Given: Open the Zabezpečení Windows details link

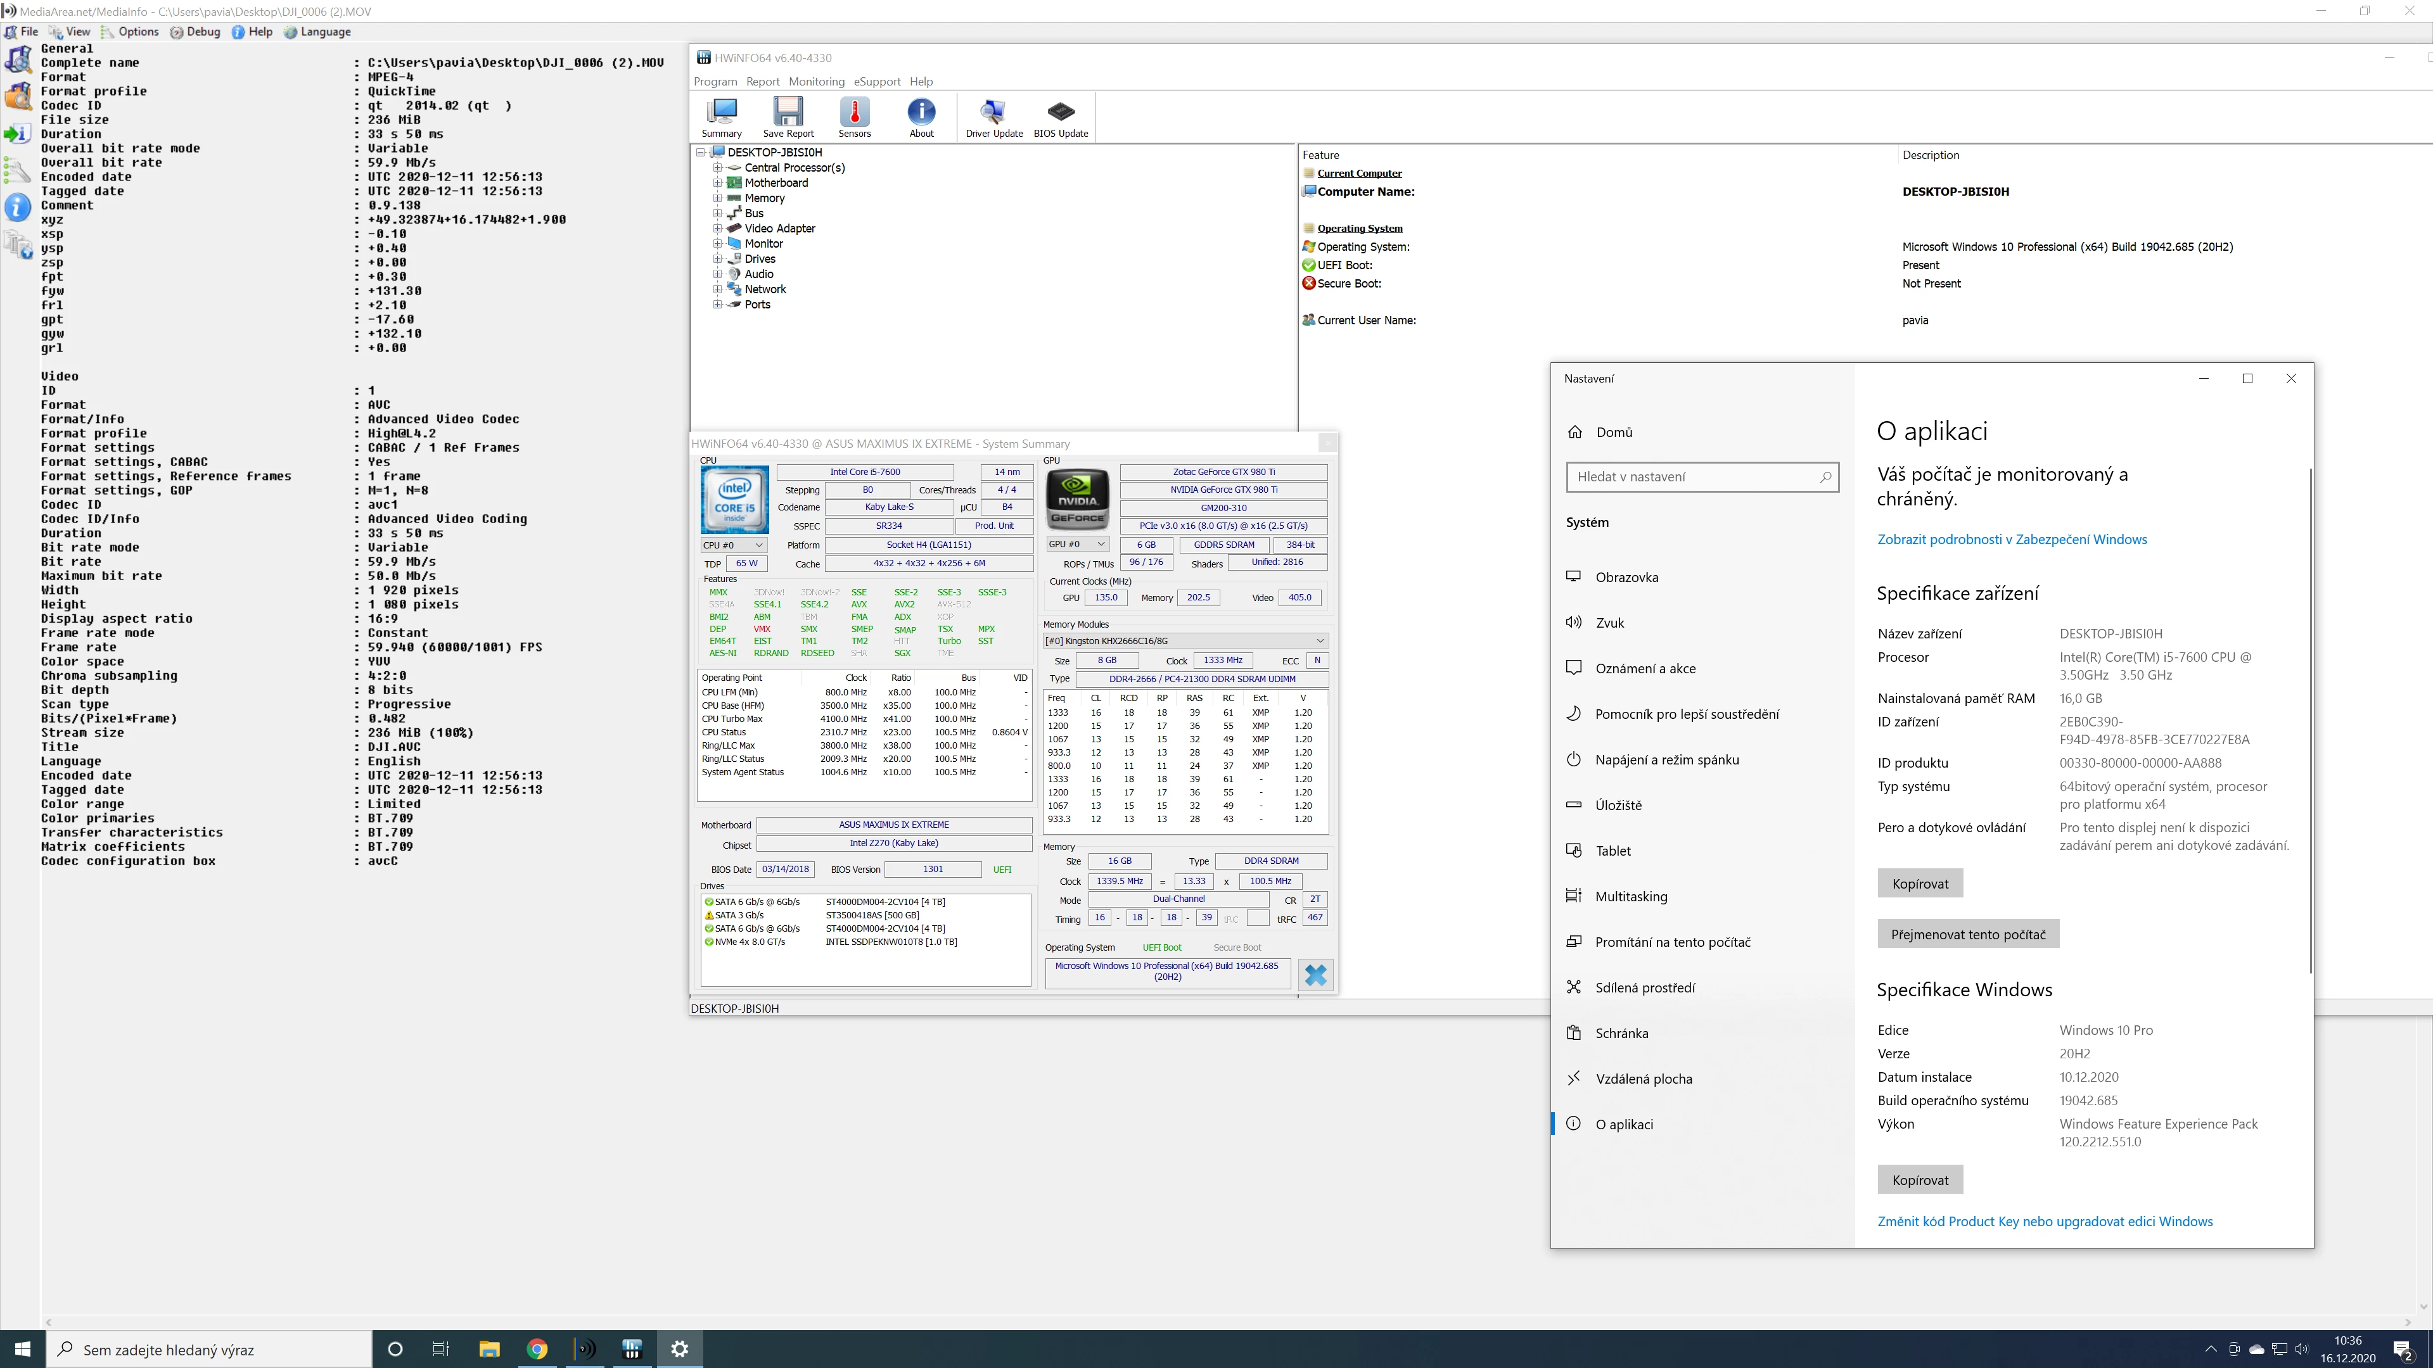Looking at the screenshot, I should click(x=2012, y=539).
